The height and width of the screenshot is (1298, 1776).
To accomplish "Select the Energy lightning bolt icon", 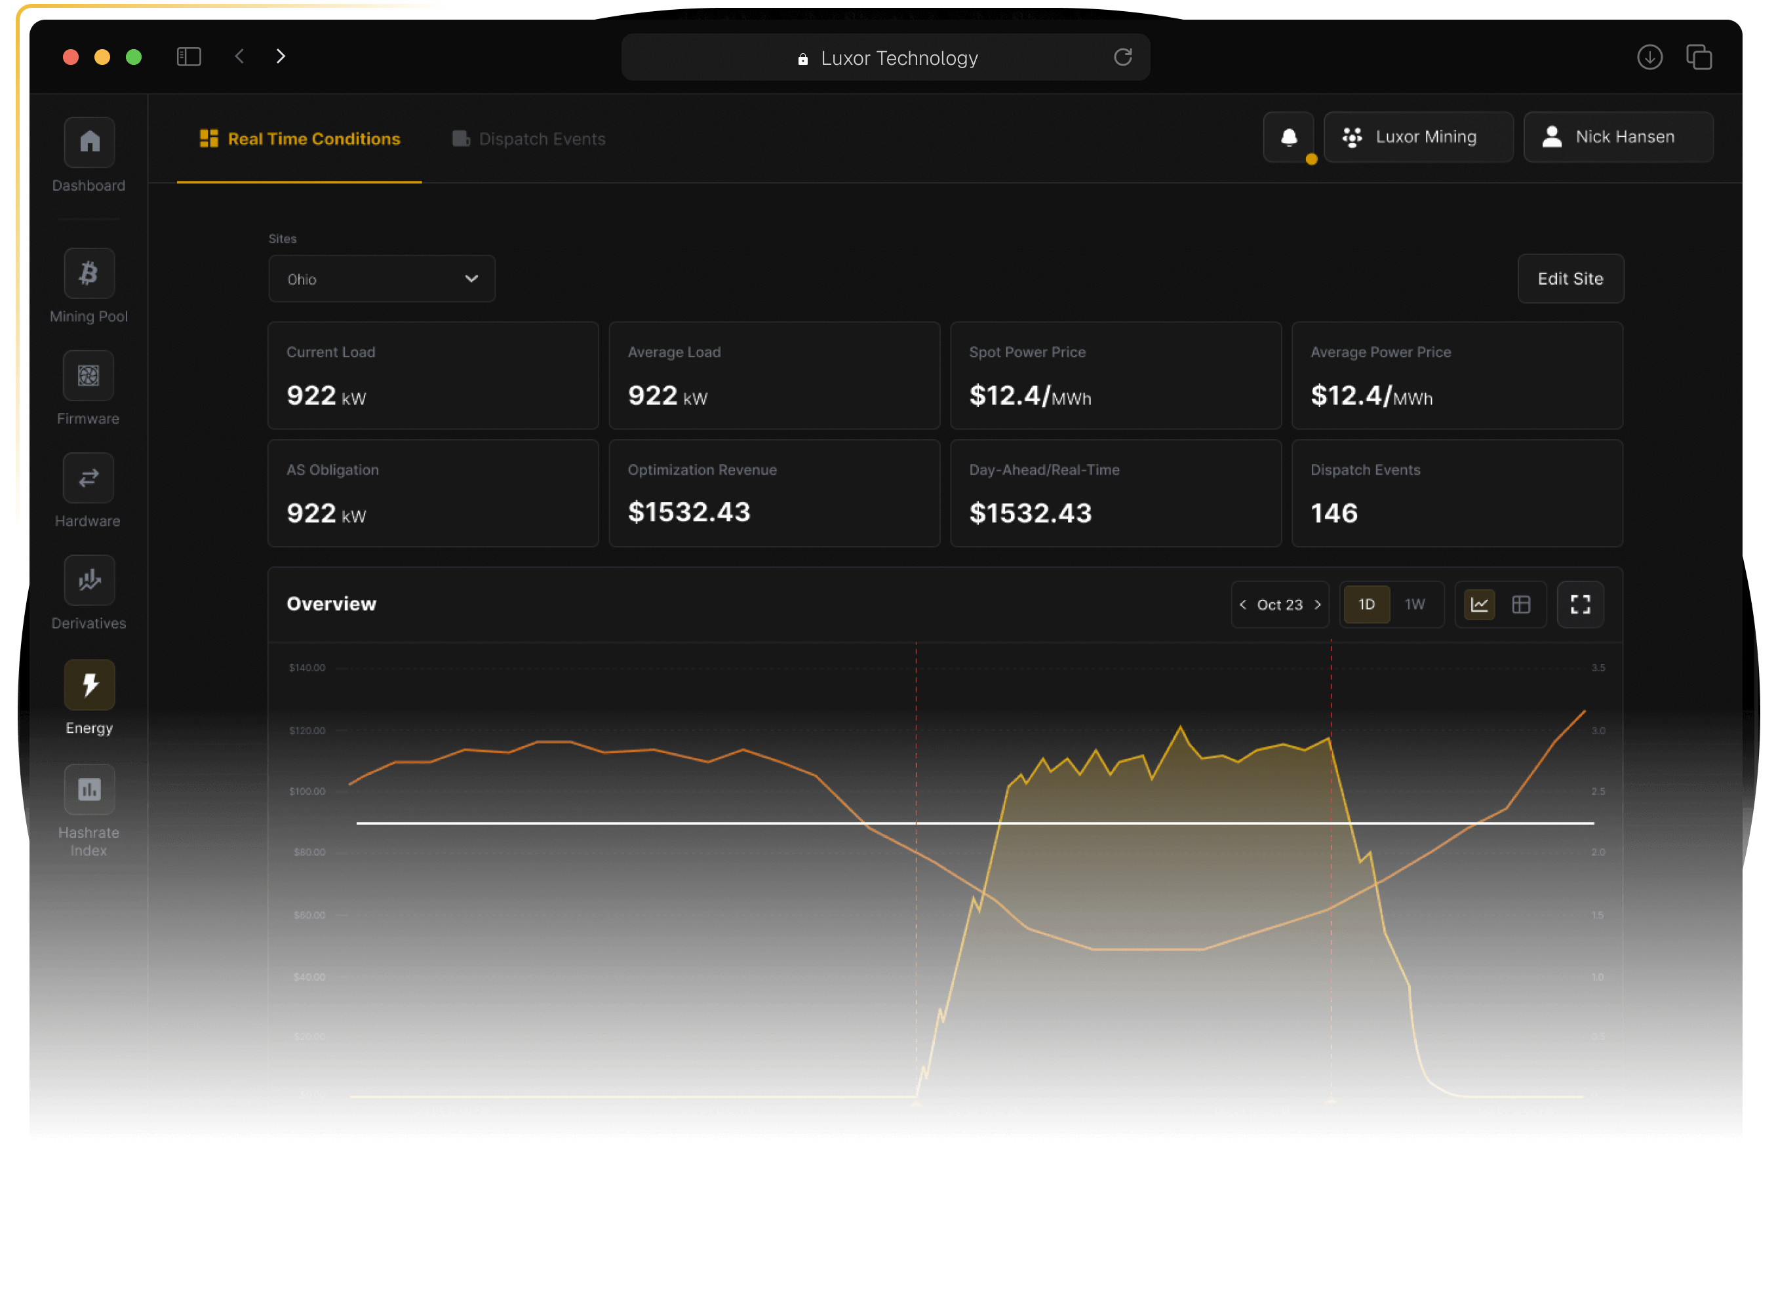I will tap(89, 685).
